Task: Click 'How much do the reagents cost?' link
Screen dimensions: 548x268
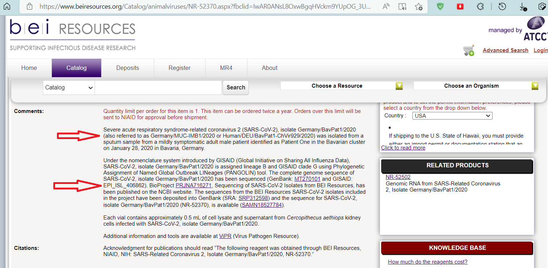Action: coord(428,262)
